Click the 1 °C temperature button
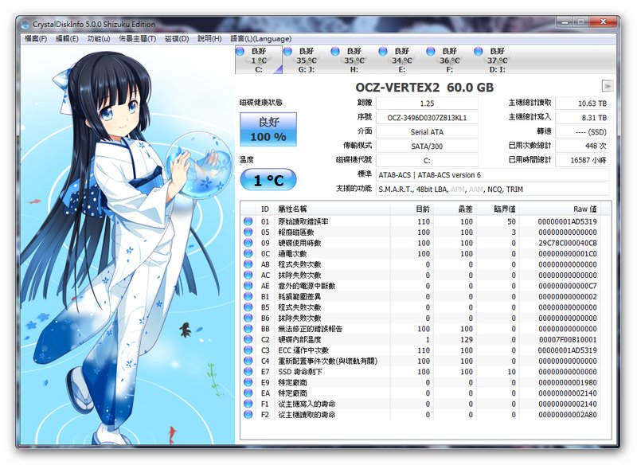This screenshot has width=637, height=465. [268, 179]
